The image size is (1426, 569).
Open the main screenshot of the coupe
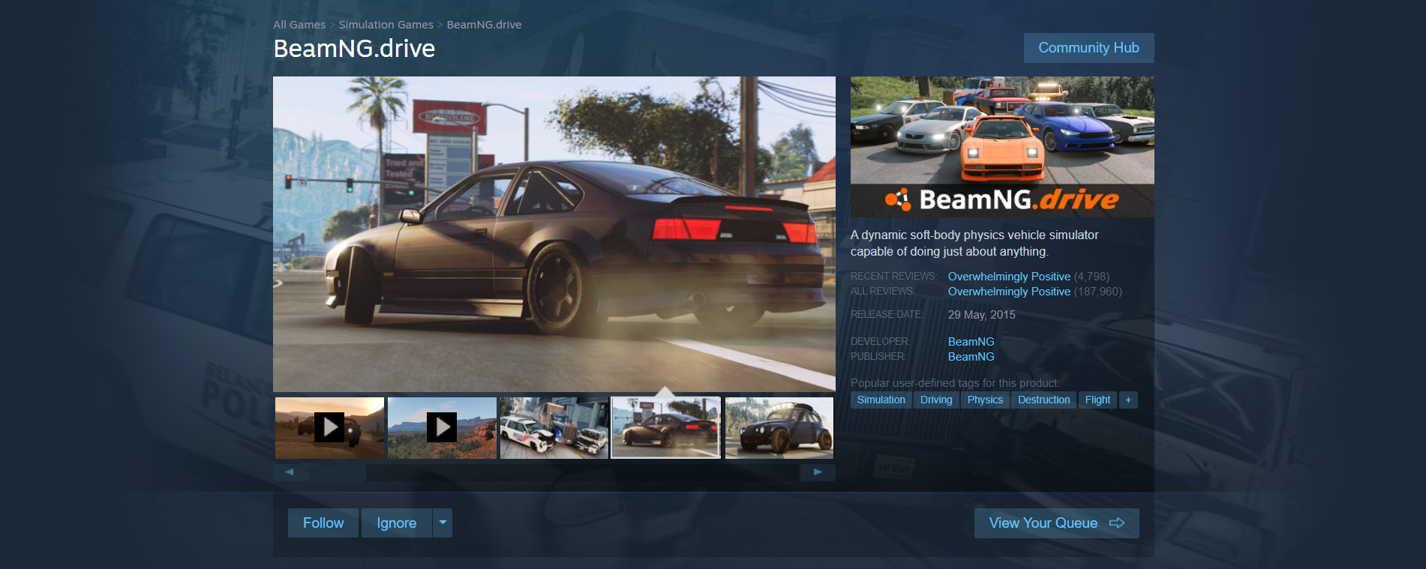(x=554, y=234)
